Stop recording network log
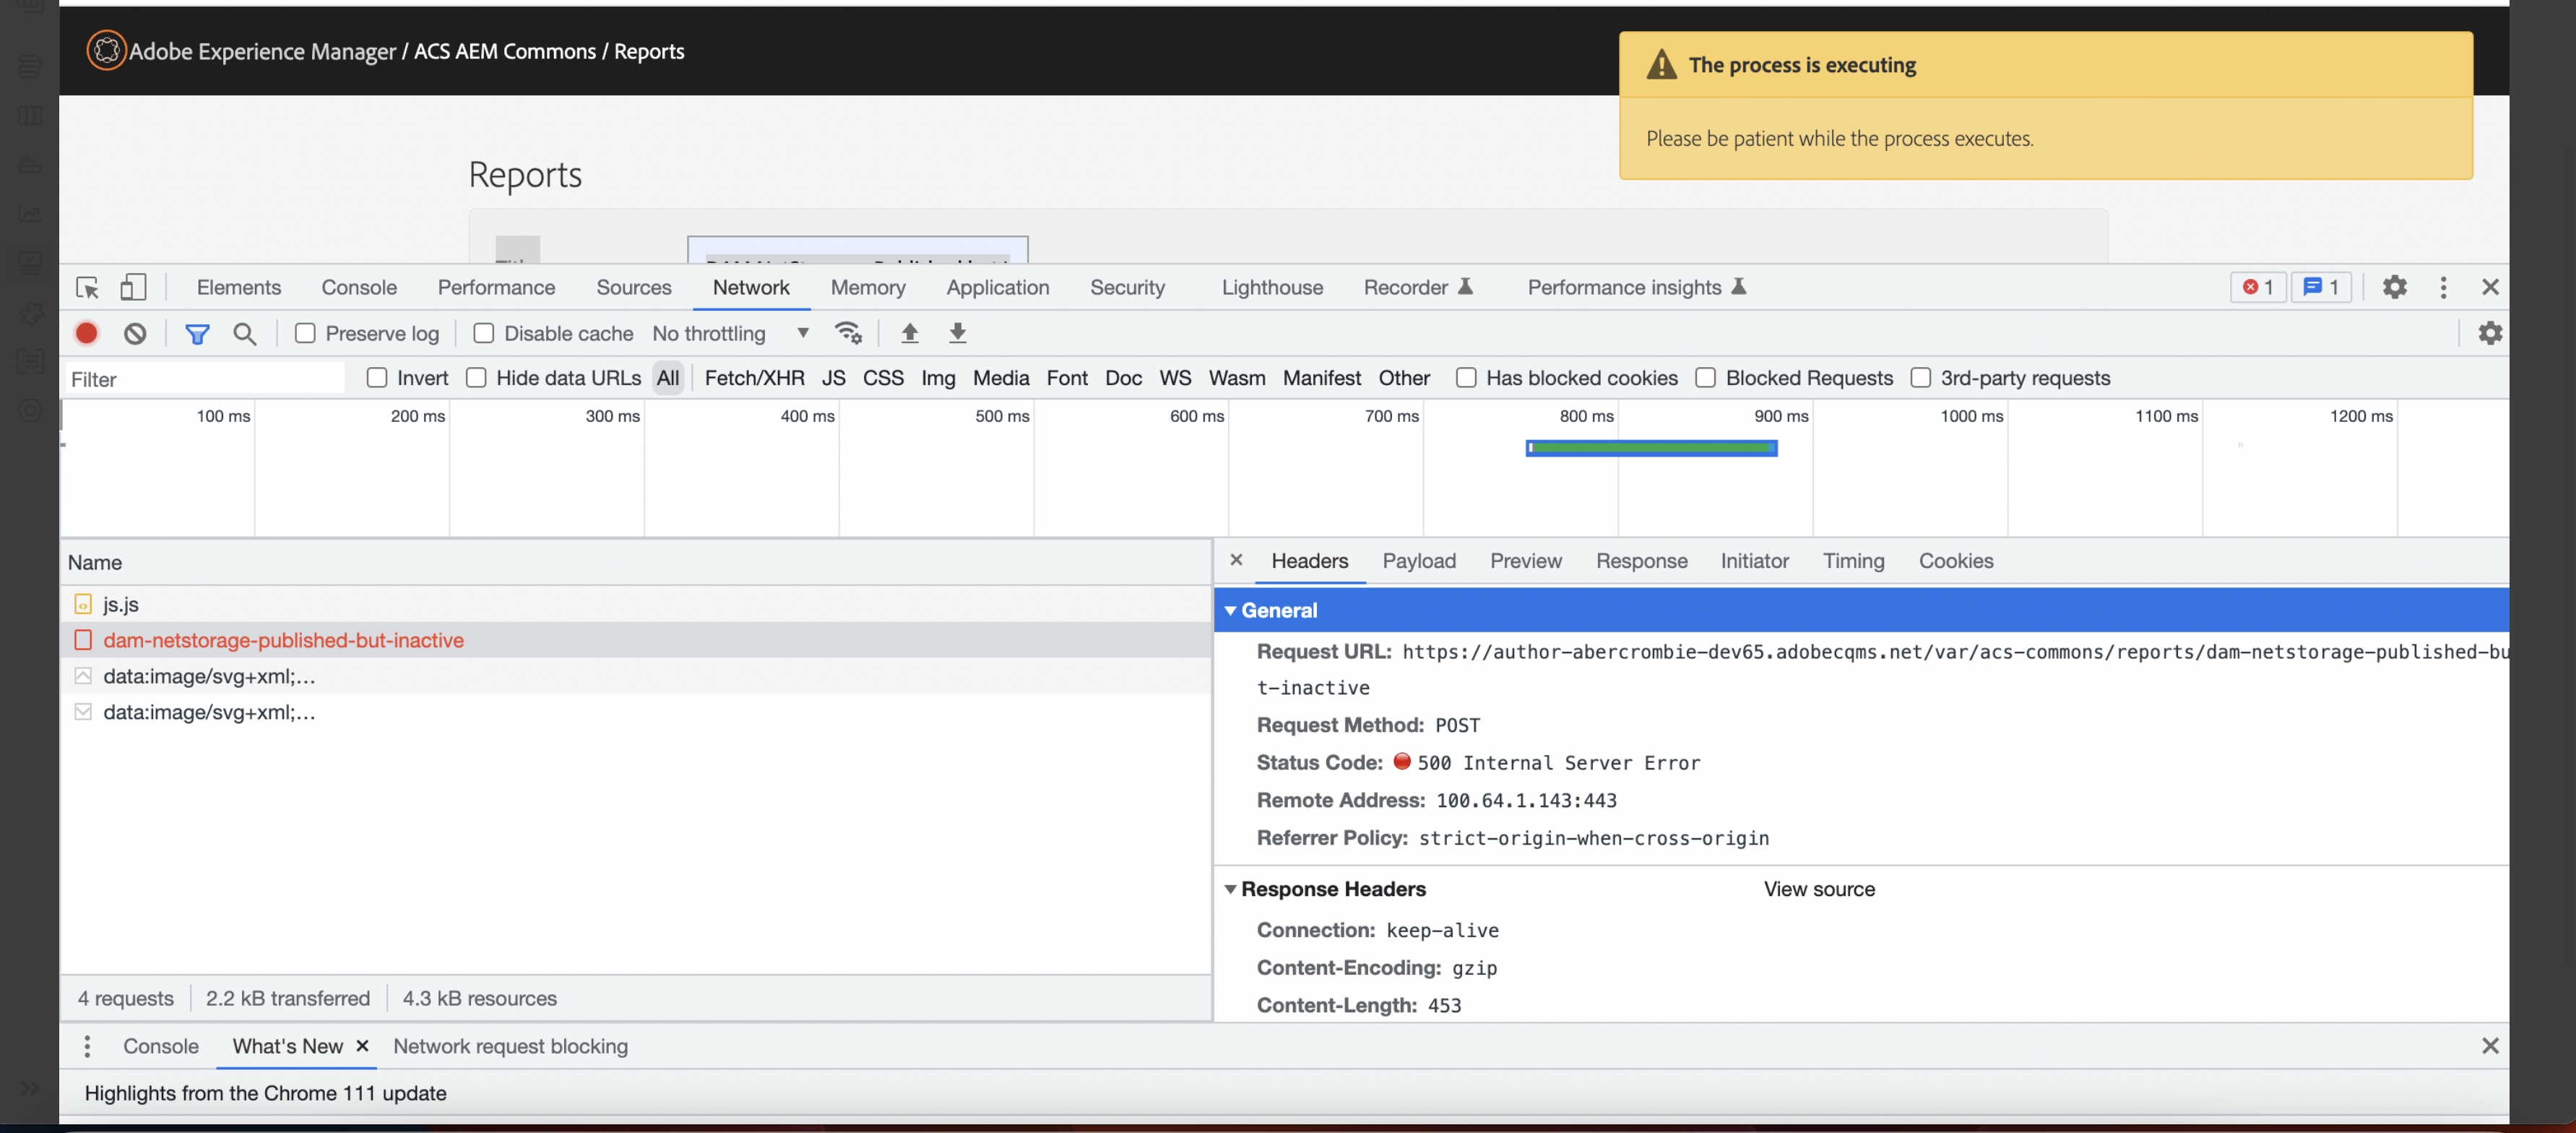Image resolution: width=2576 pixels, height=1133 pixels. pyautogui.click(x=87, y=333)
